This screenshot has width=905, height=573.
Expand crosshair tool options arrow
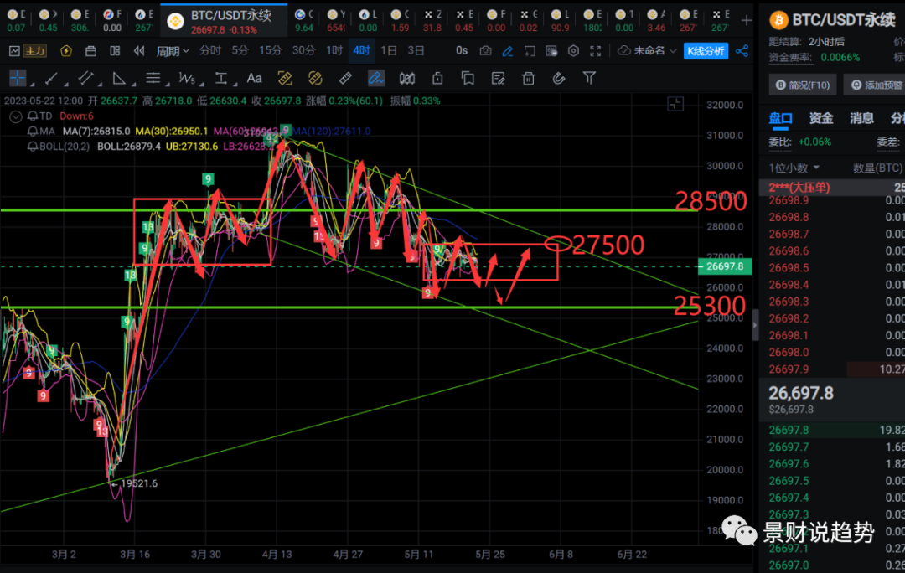(x=32, y=85)
